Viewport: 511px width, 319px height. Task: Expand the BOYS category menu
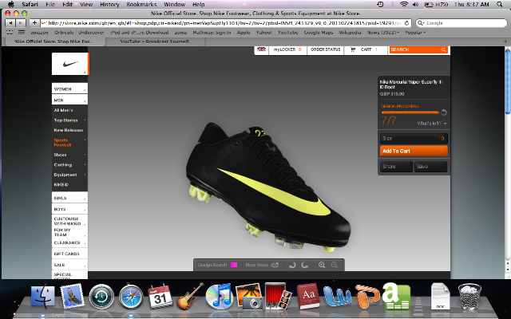click(69, 209)
